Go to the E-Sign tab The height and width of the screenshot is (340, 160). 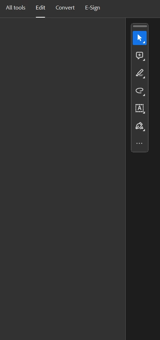pyautogui.click(x=92, y=8)
